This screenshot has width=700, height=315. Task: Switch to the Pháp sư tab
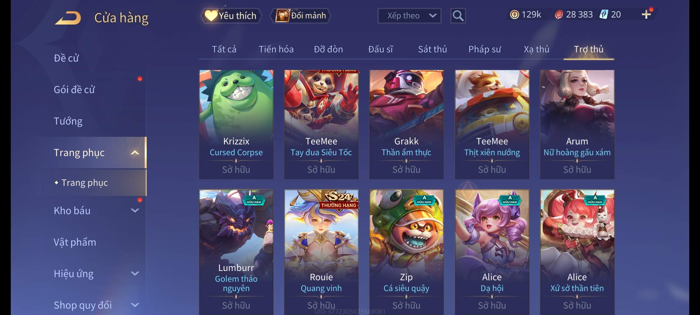(x=484, y=49)
